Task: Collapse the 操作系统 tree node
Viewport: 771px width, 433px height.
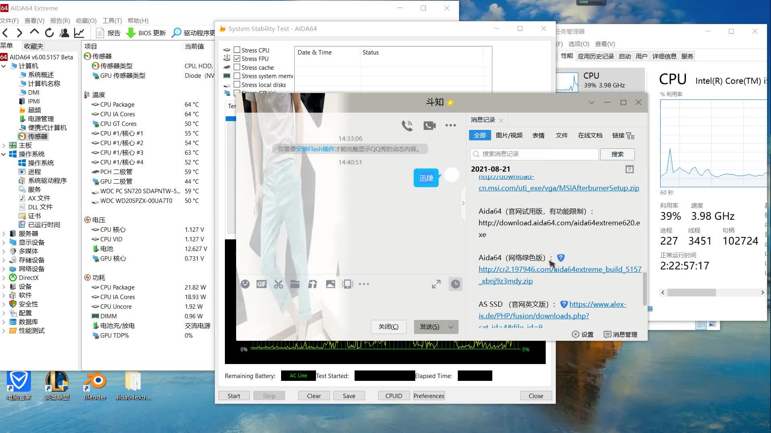Action: pos(4,154)
